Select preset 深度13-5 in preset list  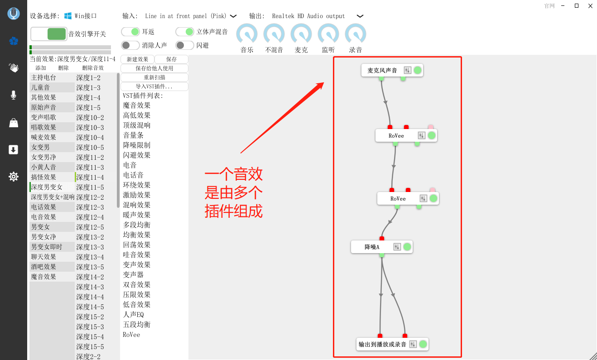pos(96,267)
